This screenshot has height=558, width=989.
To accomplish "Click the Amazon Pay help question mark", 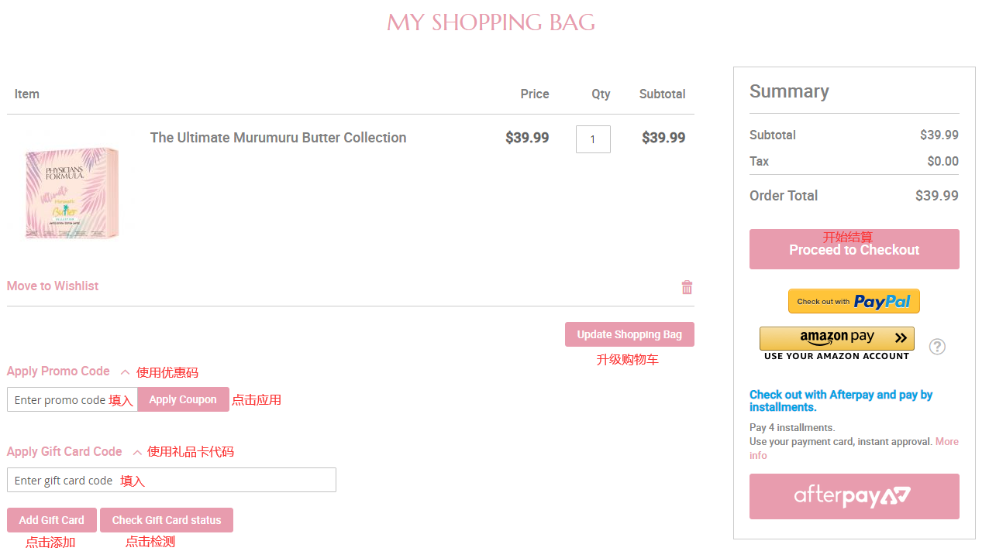I will pos(937,347).
